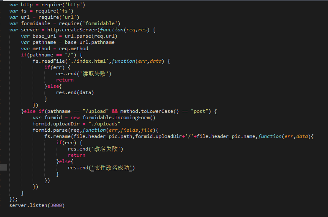This screenshot has width=328, height=217.
Task: Click url.parse(req.url) on the base_url line
Action: click(91, 36)
